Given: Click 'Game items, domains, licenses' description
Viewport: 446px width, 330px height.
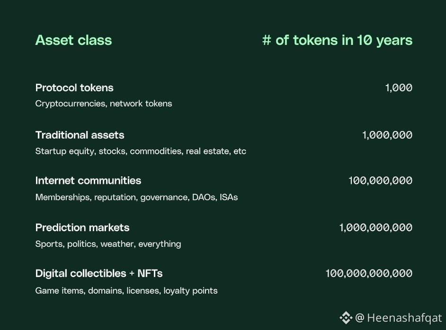Looking at the screenshot, I should 98,291.
